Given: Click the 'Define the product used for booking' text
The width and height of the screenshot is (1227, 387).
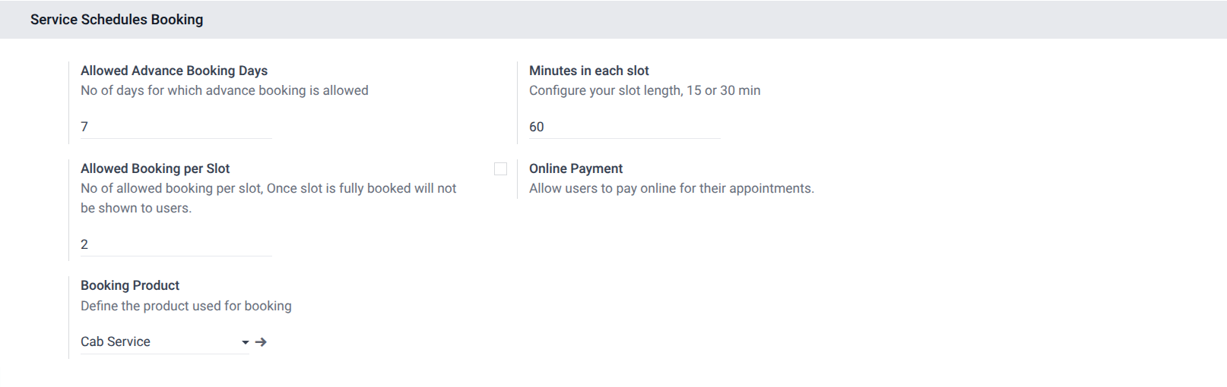Looking at the screenshot, I should [x=185, y=306].
